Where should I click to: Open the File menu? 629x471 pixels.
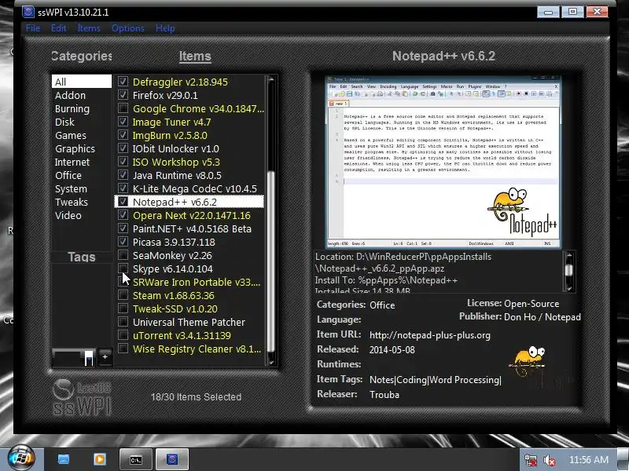click(33, 28)
